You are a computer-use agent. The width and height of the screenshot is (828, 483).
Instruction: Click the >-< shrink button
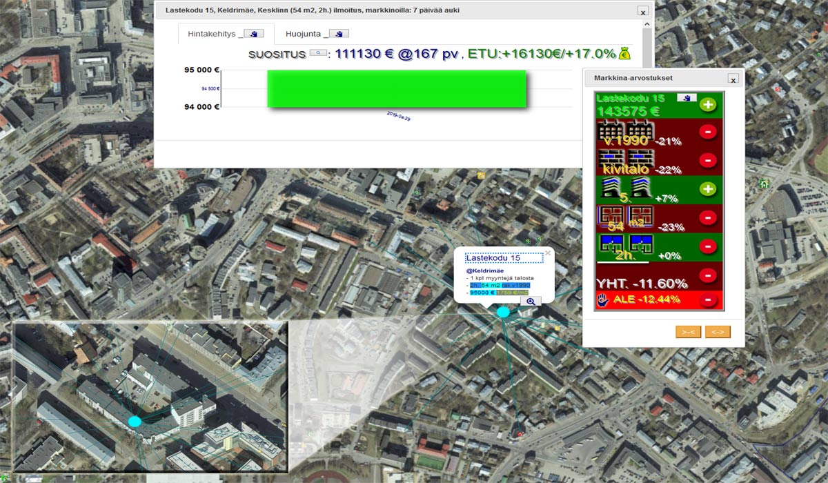(x=688, y=332)
